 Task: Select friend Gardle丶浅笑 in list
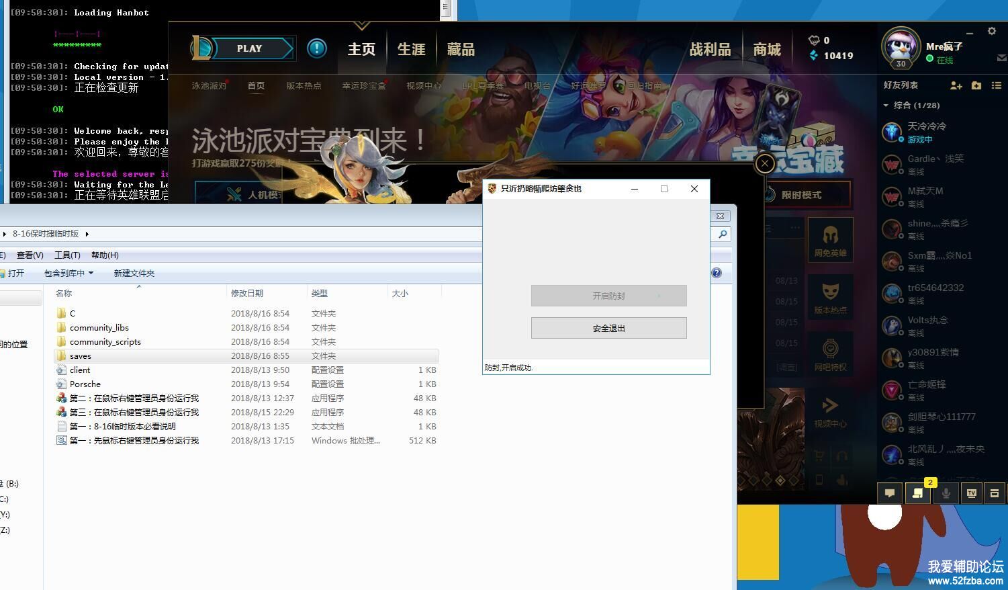coord(941,165)
